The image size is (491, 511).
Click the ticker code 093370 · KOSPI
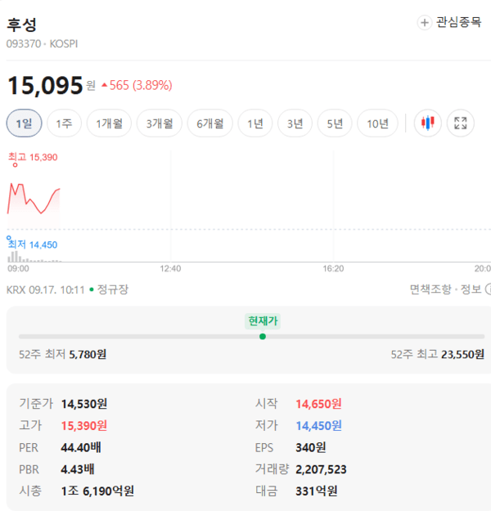(x=42, y=43)
